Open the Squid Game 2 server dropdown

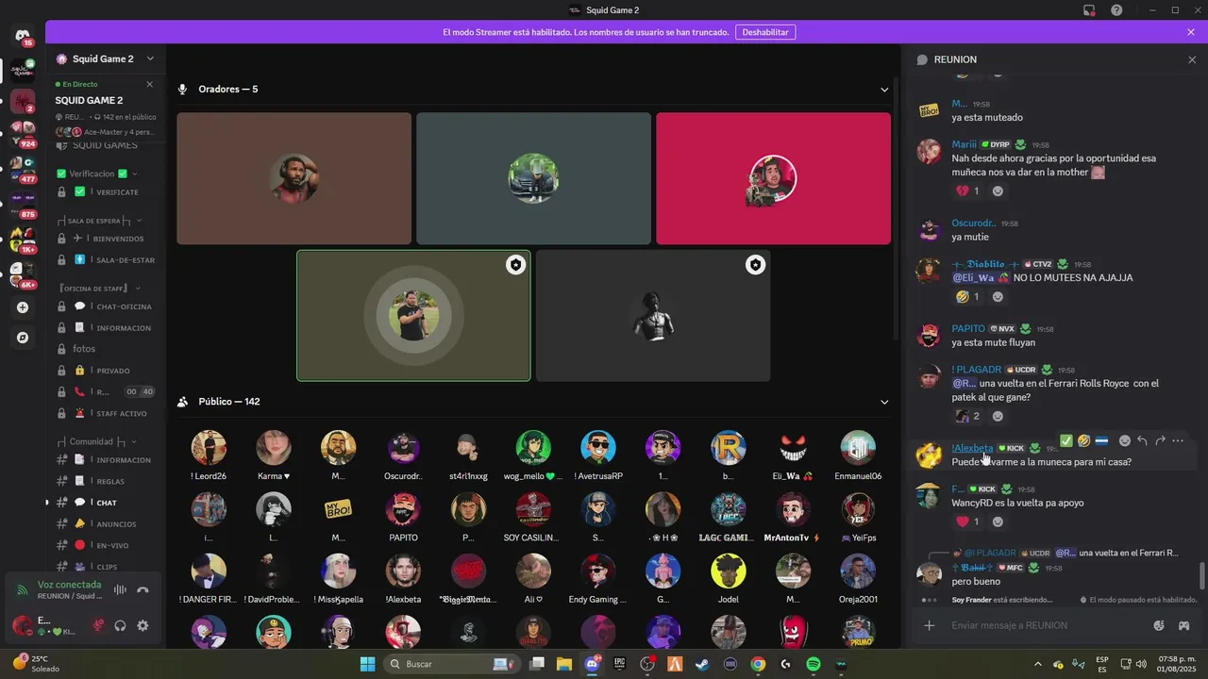point(150,58)
